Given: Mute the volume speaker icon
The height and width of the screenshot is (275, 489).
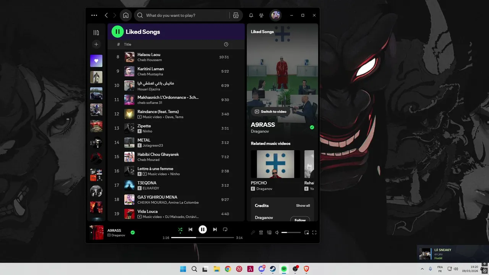Looking at the screenshot, I should click(x=277, y=232).
